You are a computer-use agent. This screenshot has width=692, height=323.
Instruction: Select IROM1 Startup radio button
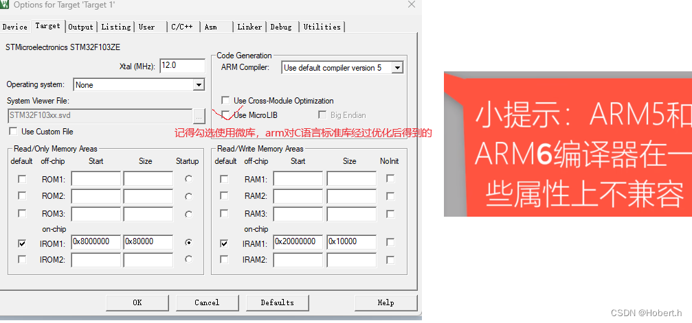click(189, 242)
